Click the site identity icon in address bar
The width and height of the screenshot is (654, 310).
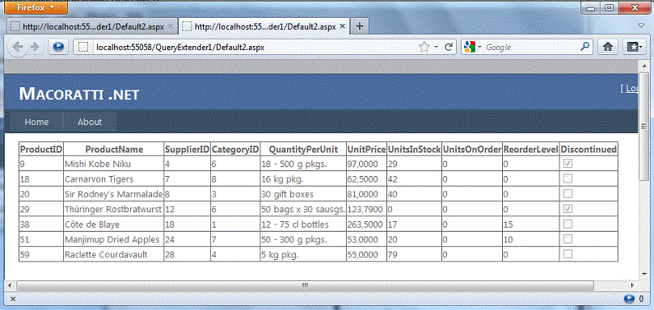click(83, 47)
